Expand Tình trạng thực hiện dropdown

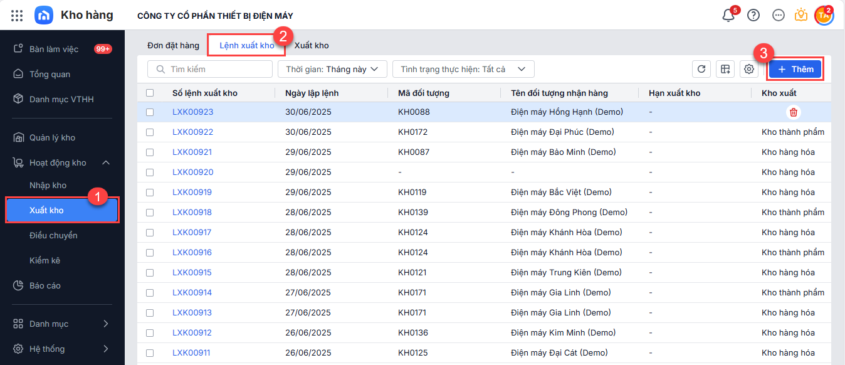coord(463,69)
